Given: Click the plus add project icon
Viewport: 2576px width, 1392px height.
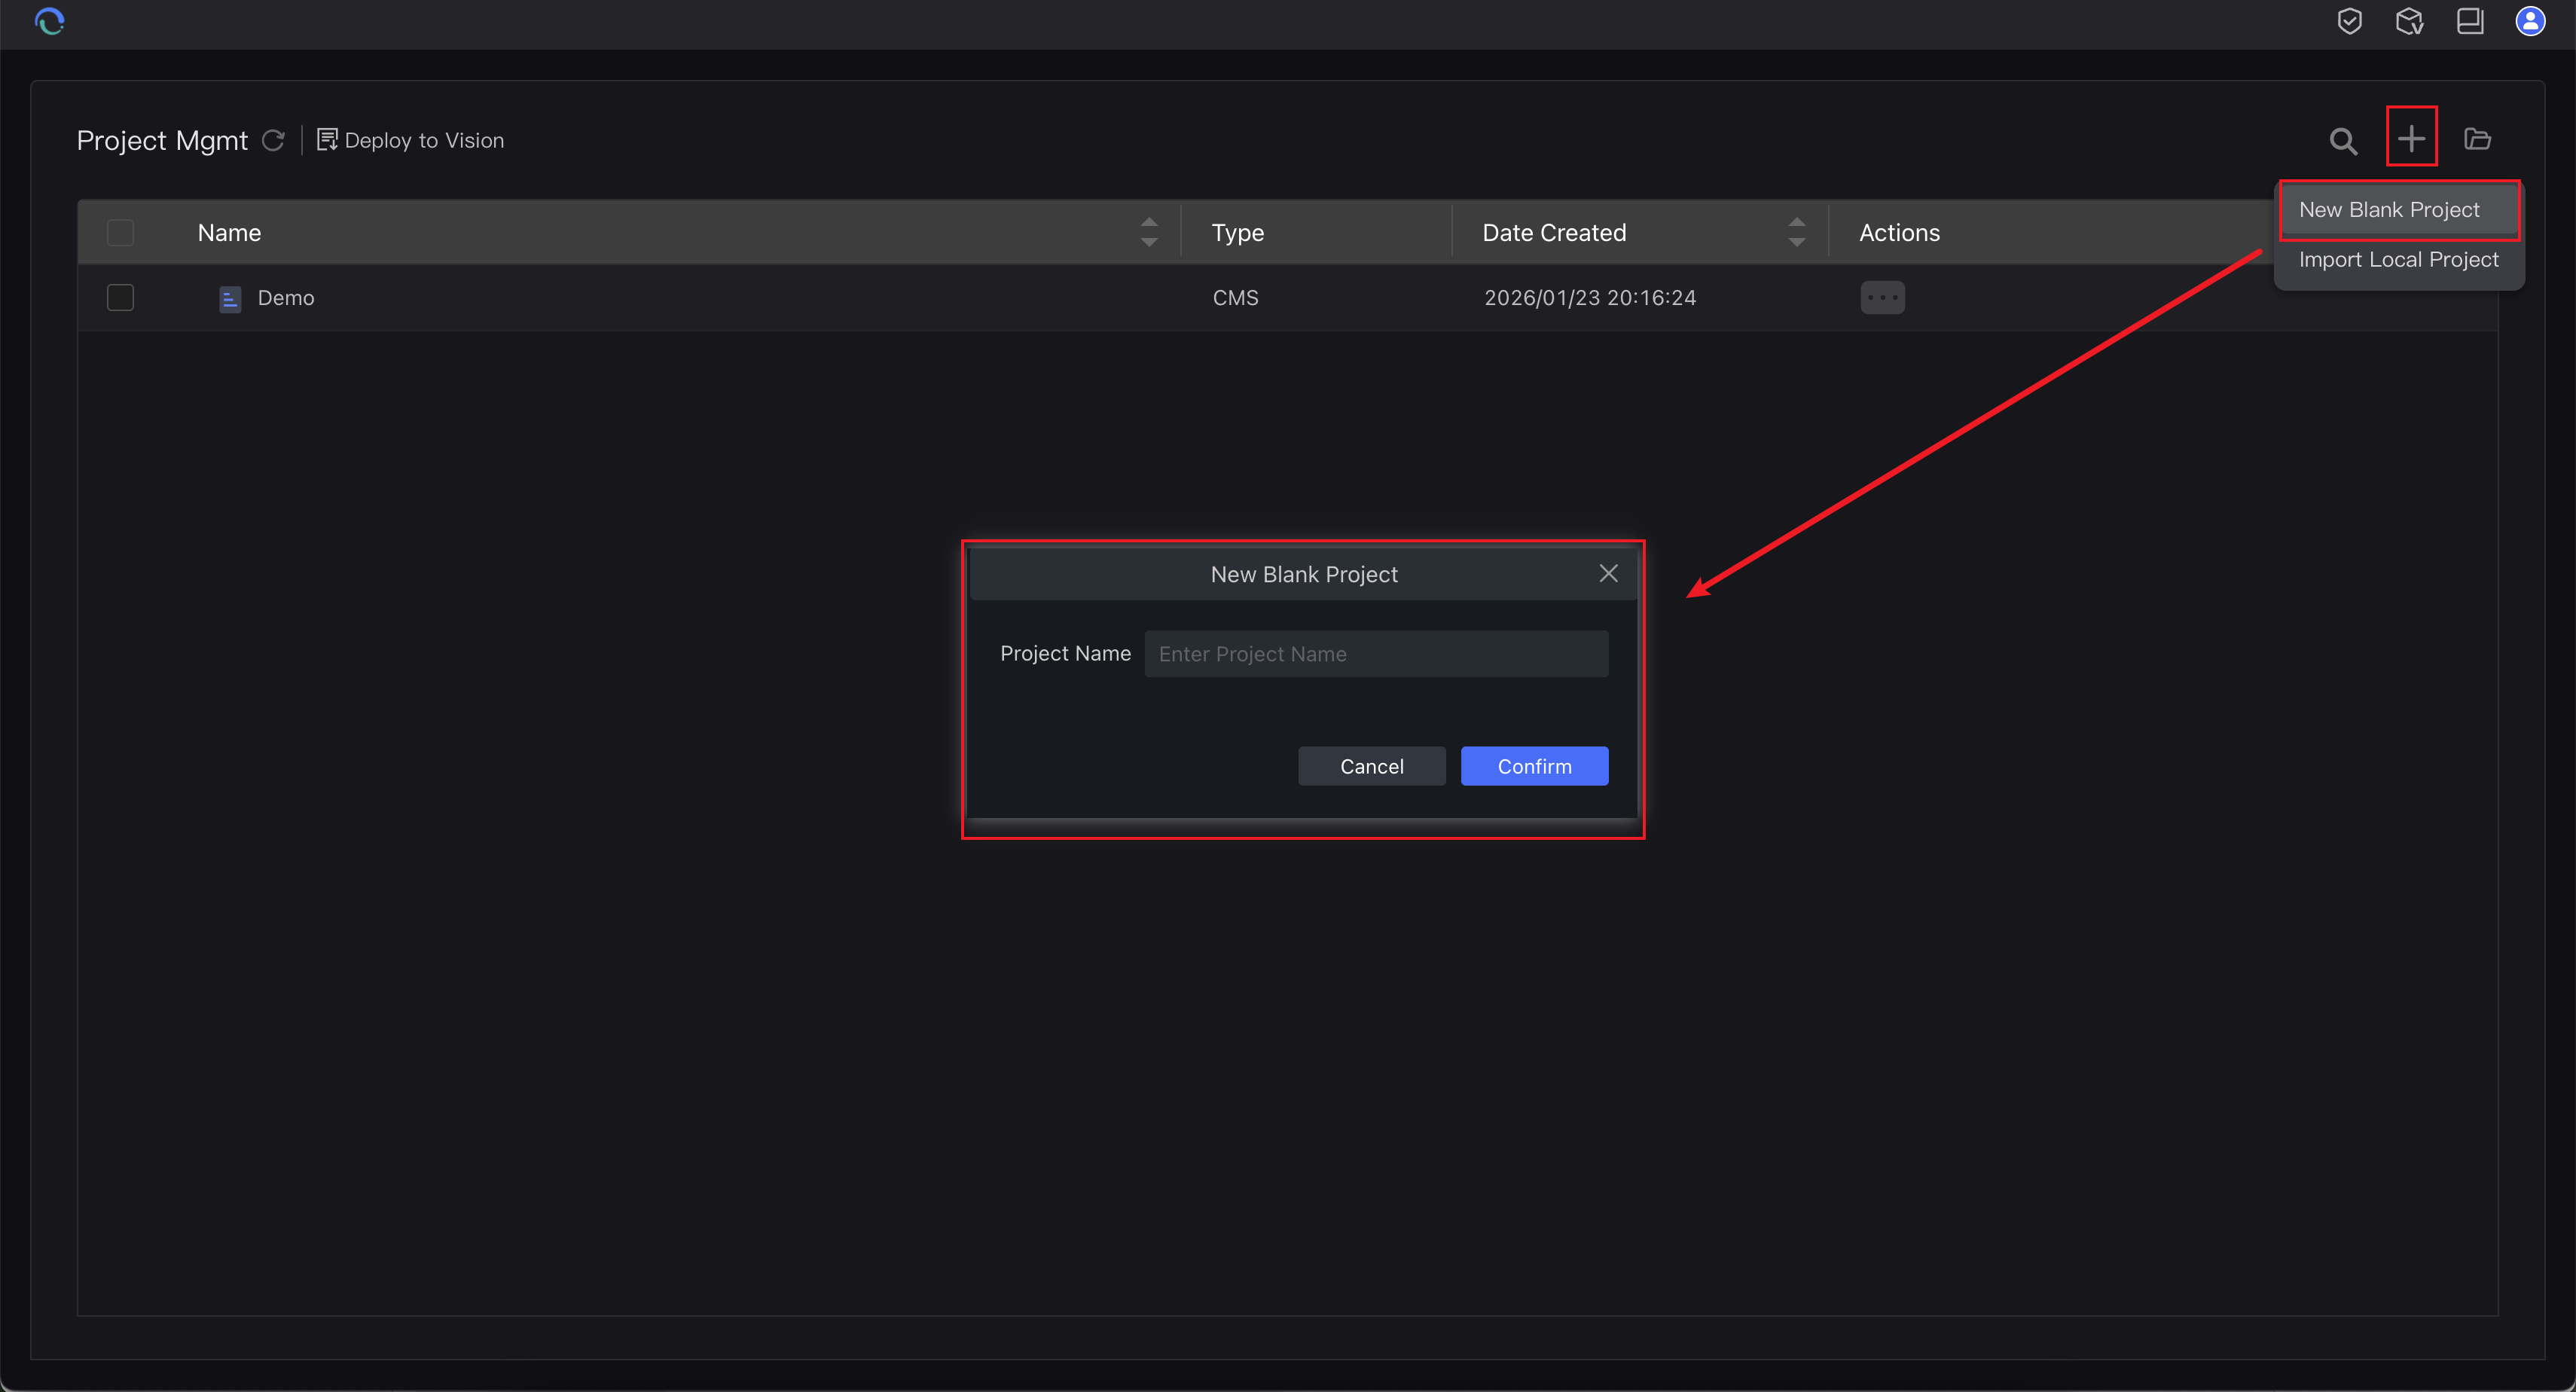Looking at the screenshot, I should (x=2411, y=138).
